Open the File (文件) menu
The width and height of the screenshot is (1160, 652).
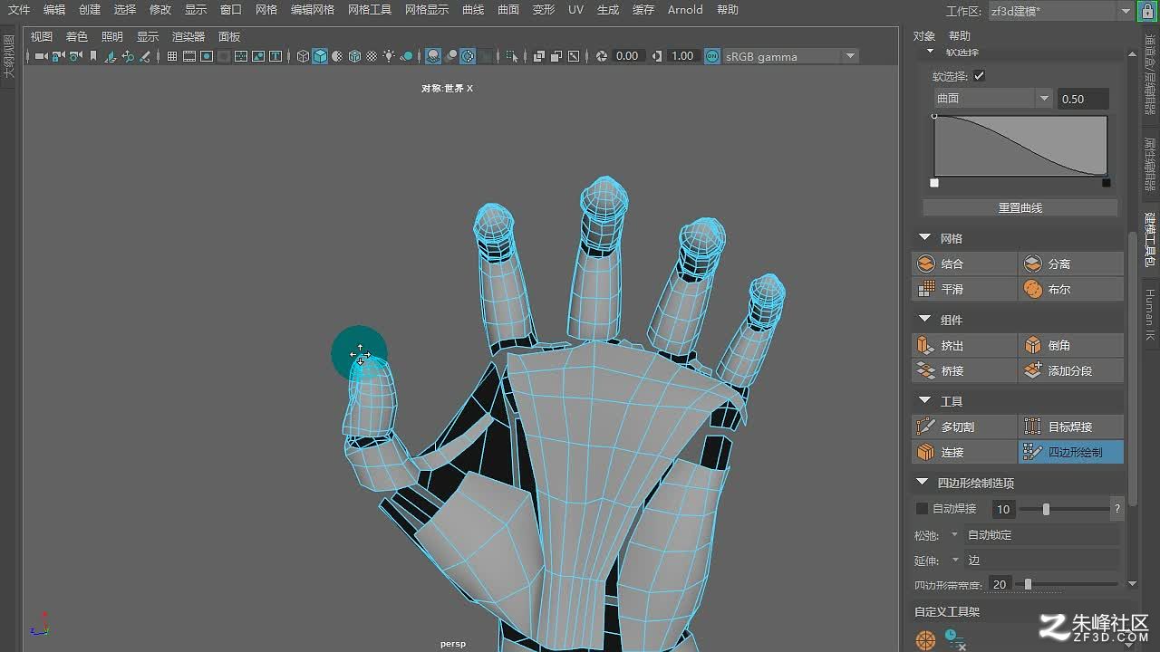coord(19,10)
